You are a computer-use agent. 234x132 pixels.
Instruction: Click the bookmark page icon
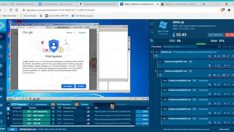(16, 10)
